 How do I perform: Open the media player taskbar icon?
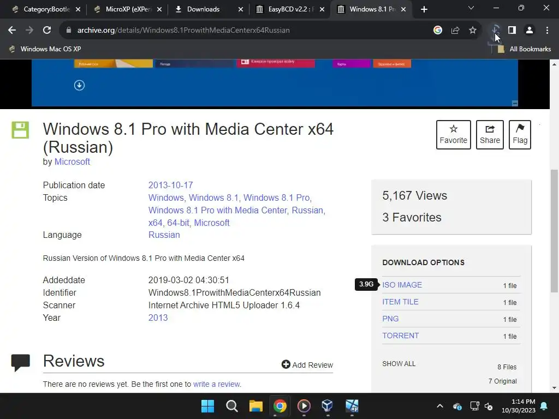[x=304, y=406]
